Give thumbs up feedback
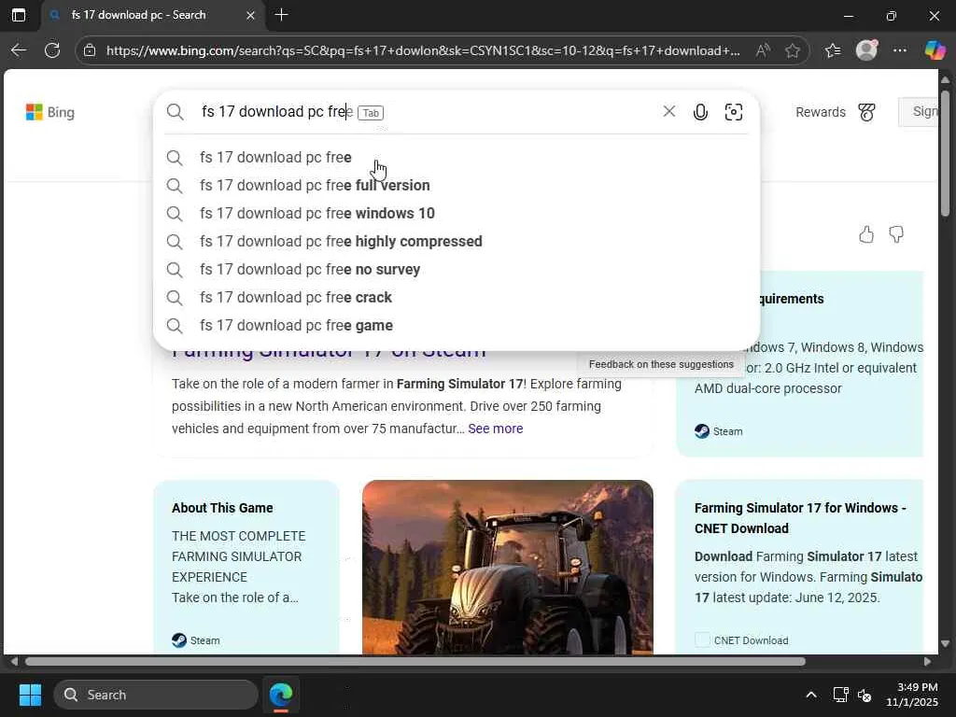Screen dimensions: 956x717 point(865,234)
